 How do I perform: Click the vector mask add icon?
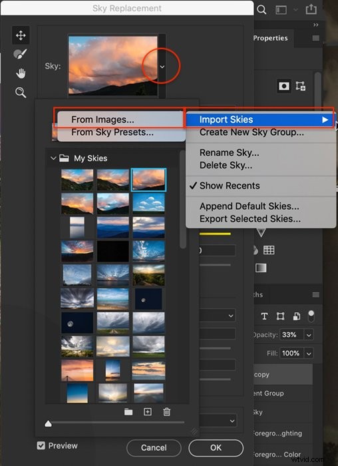click(x=300, y=86)
